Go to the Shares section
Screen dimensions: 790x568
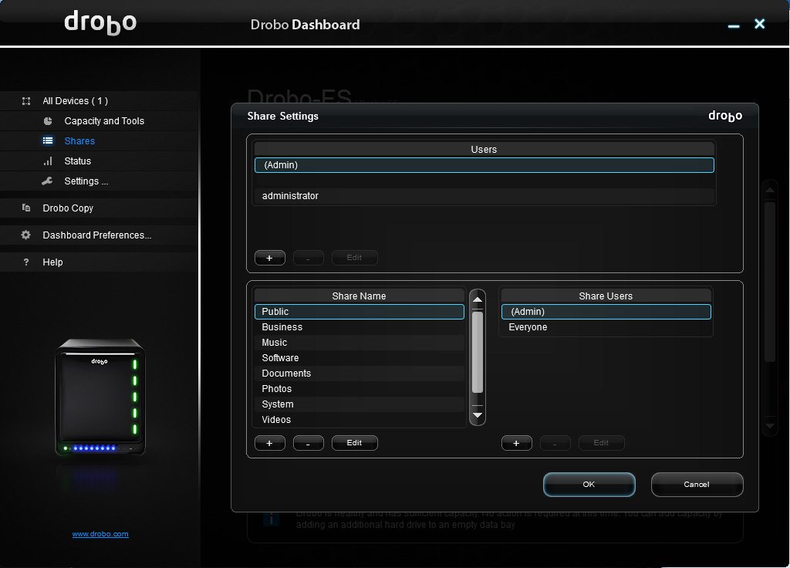[79, 141]
